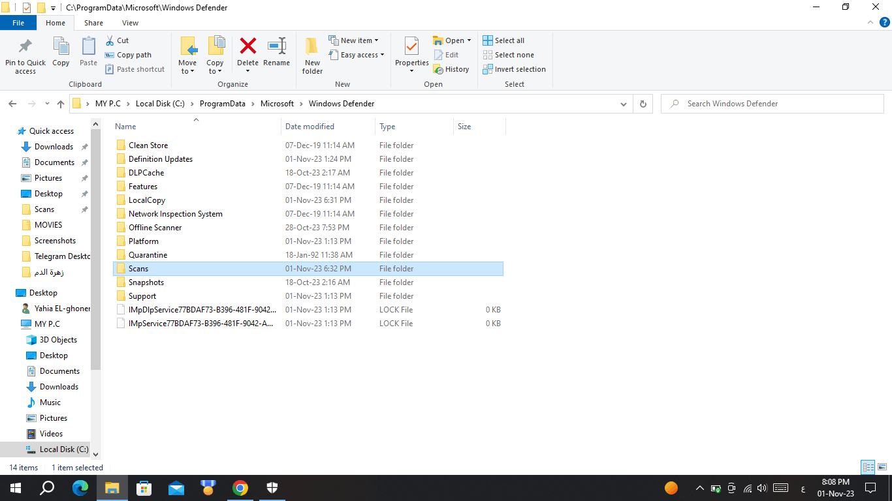Expand the Easy access menu
The height and width of the screenshot is (501, 892).
[x=356, y=55]
